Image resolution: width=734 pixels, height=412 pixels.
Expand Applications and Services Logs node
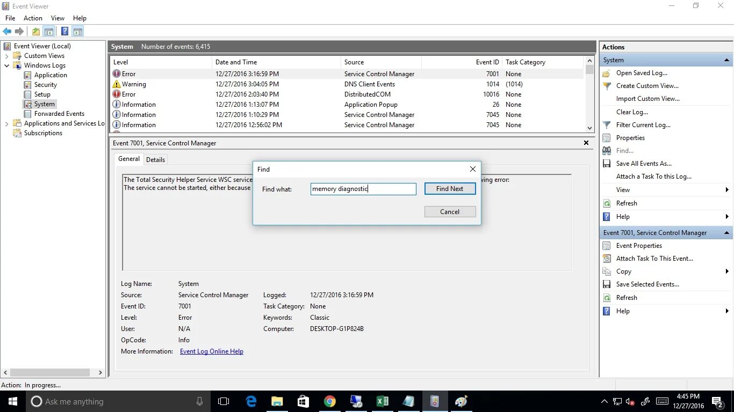tap(6, 123)
